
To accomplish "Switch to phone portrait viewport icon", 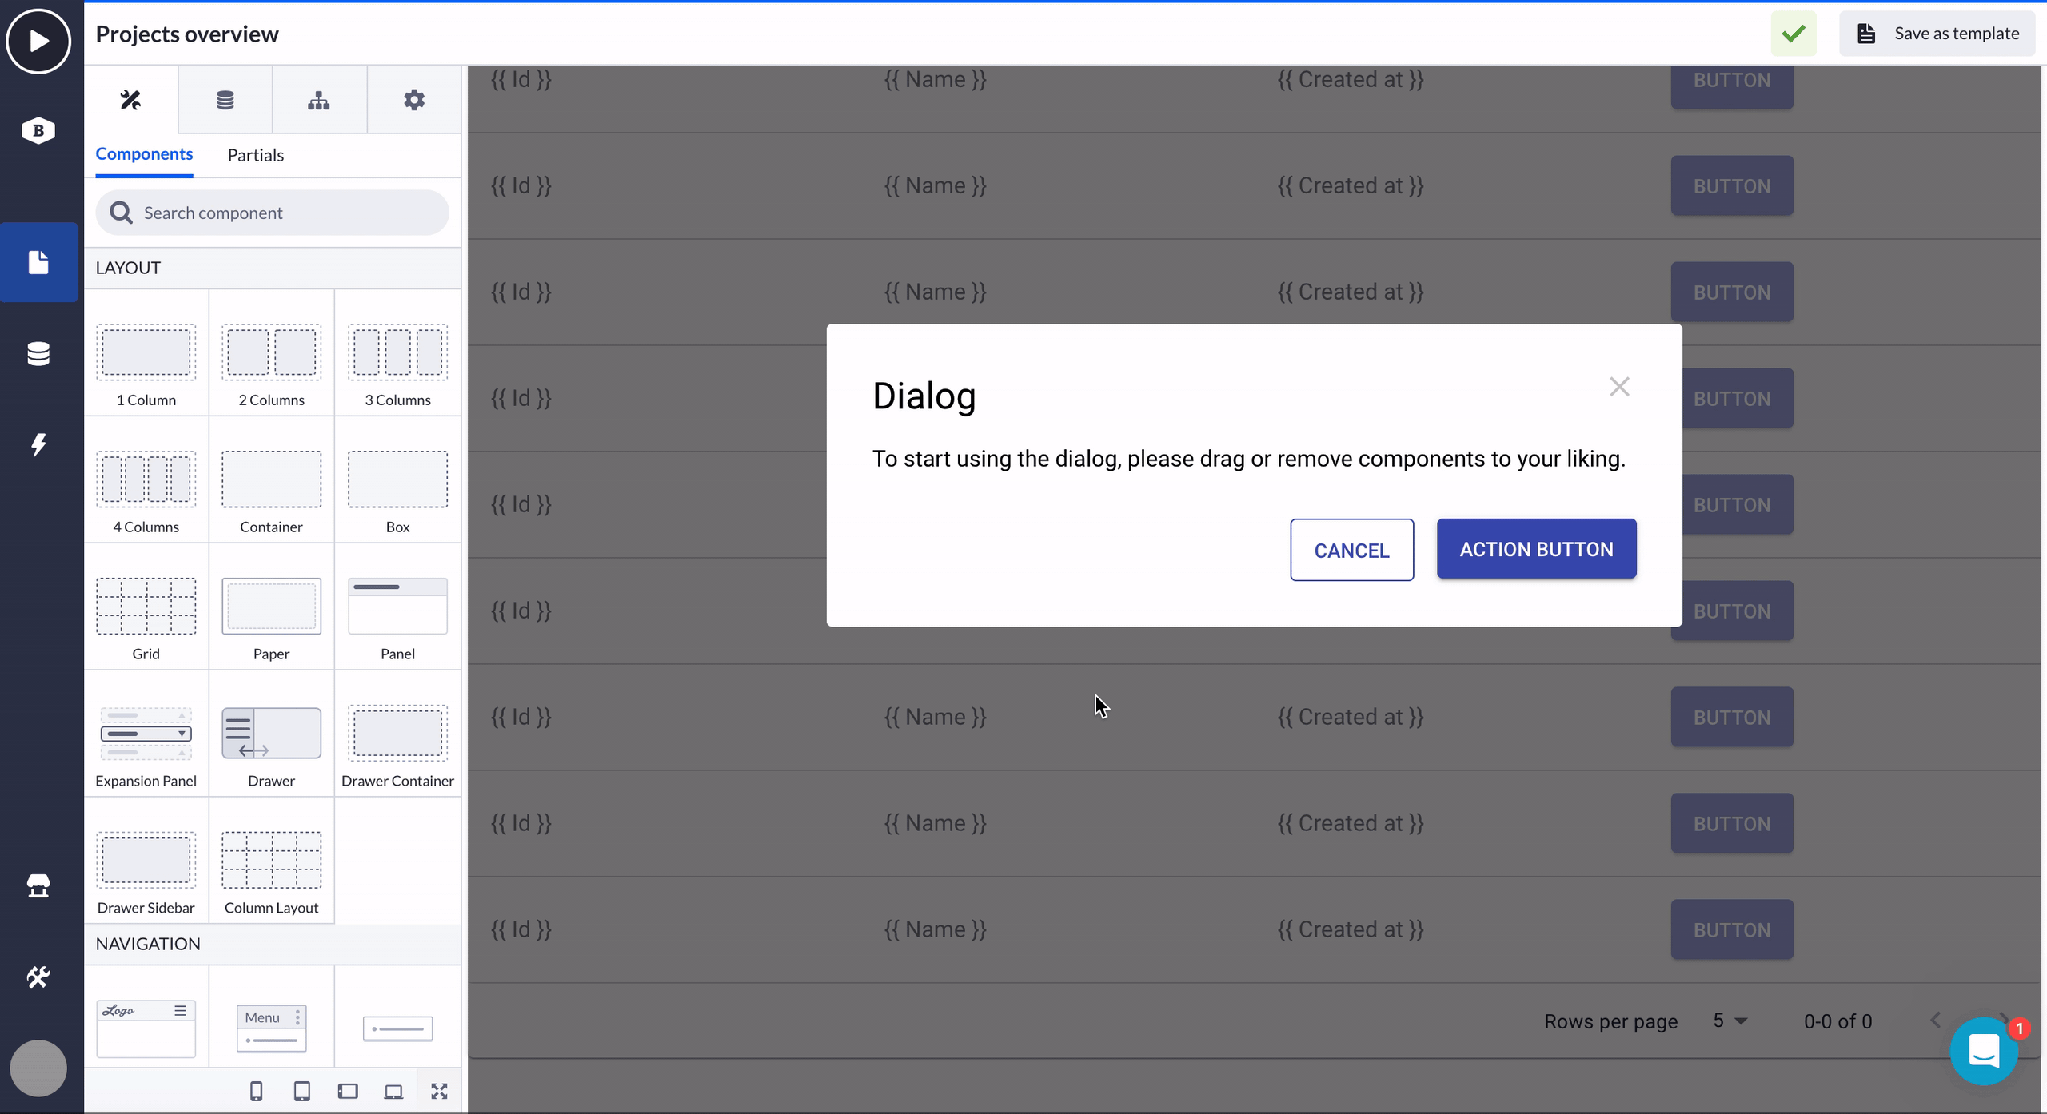I will [256, 1092].
